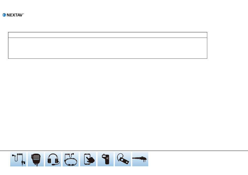Open the over-ear headset with boom mic icon
The width and height of the screenshot is (248, 175).
coord(53,159)
